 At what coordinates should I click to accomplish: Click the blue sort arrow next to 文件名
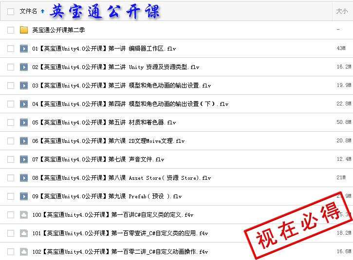pos(42,11)
